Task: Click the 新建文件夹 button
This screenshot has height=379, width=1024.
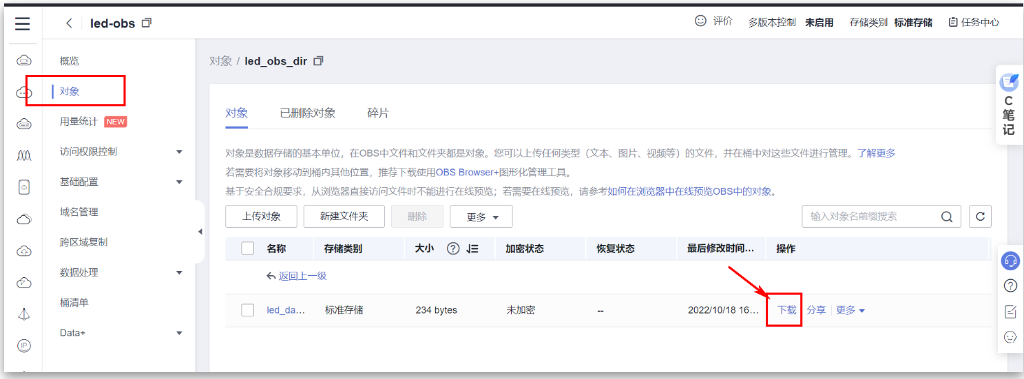Action: tap(344, 216)
